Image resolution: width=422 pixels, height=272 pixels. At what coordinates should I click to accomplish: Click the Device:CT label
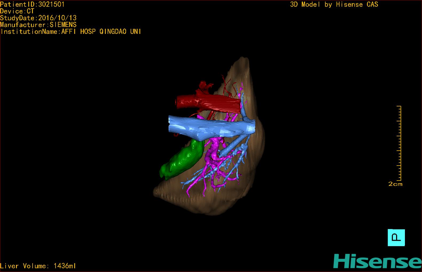(17, 11)
